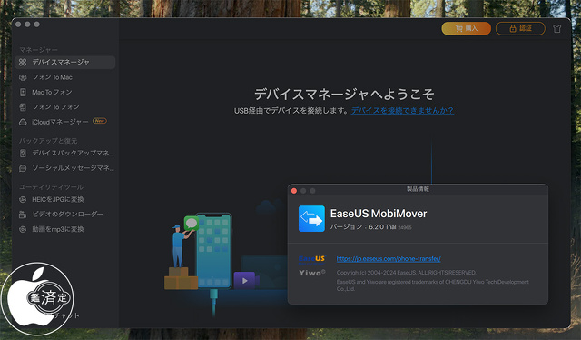Screen dimensions: 581x340
Task: Click the ユーティリティツール section header
Action: [x=51, y=187]
